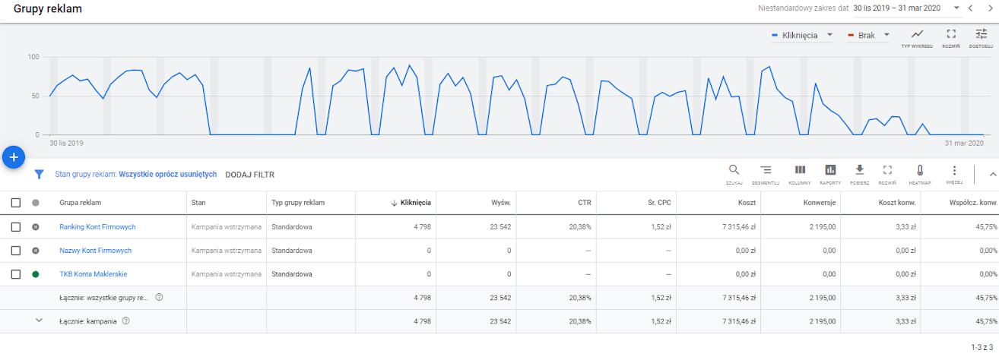
Task: Sort by the CTR column header
Action: [584, 203]
